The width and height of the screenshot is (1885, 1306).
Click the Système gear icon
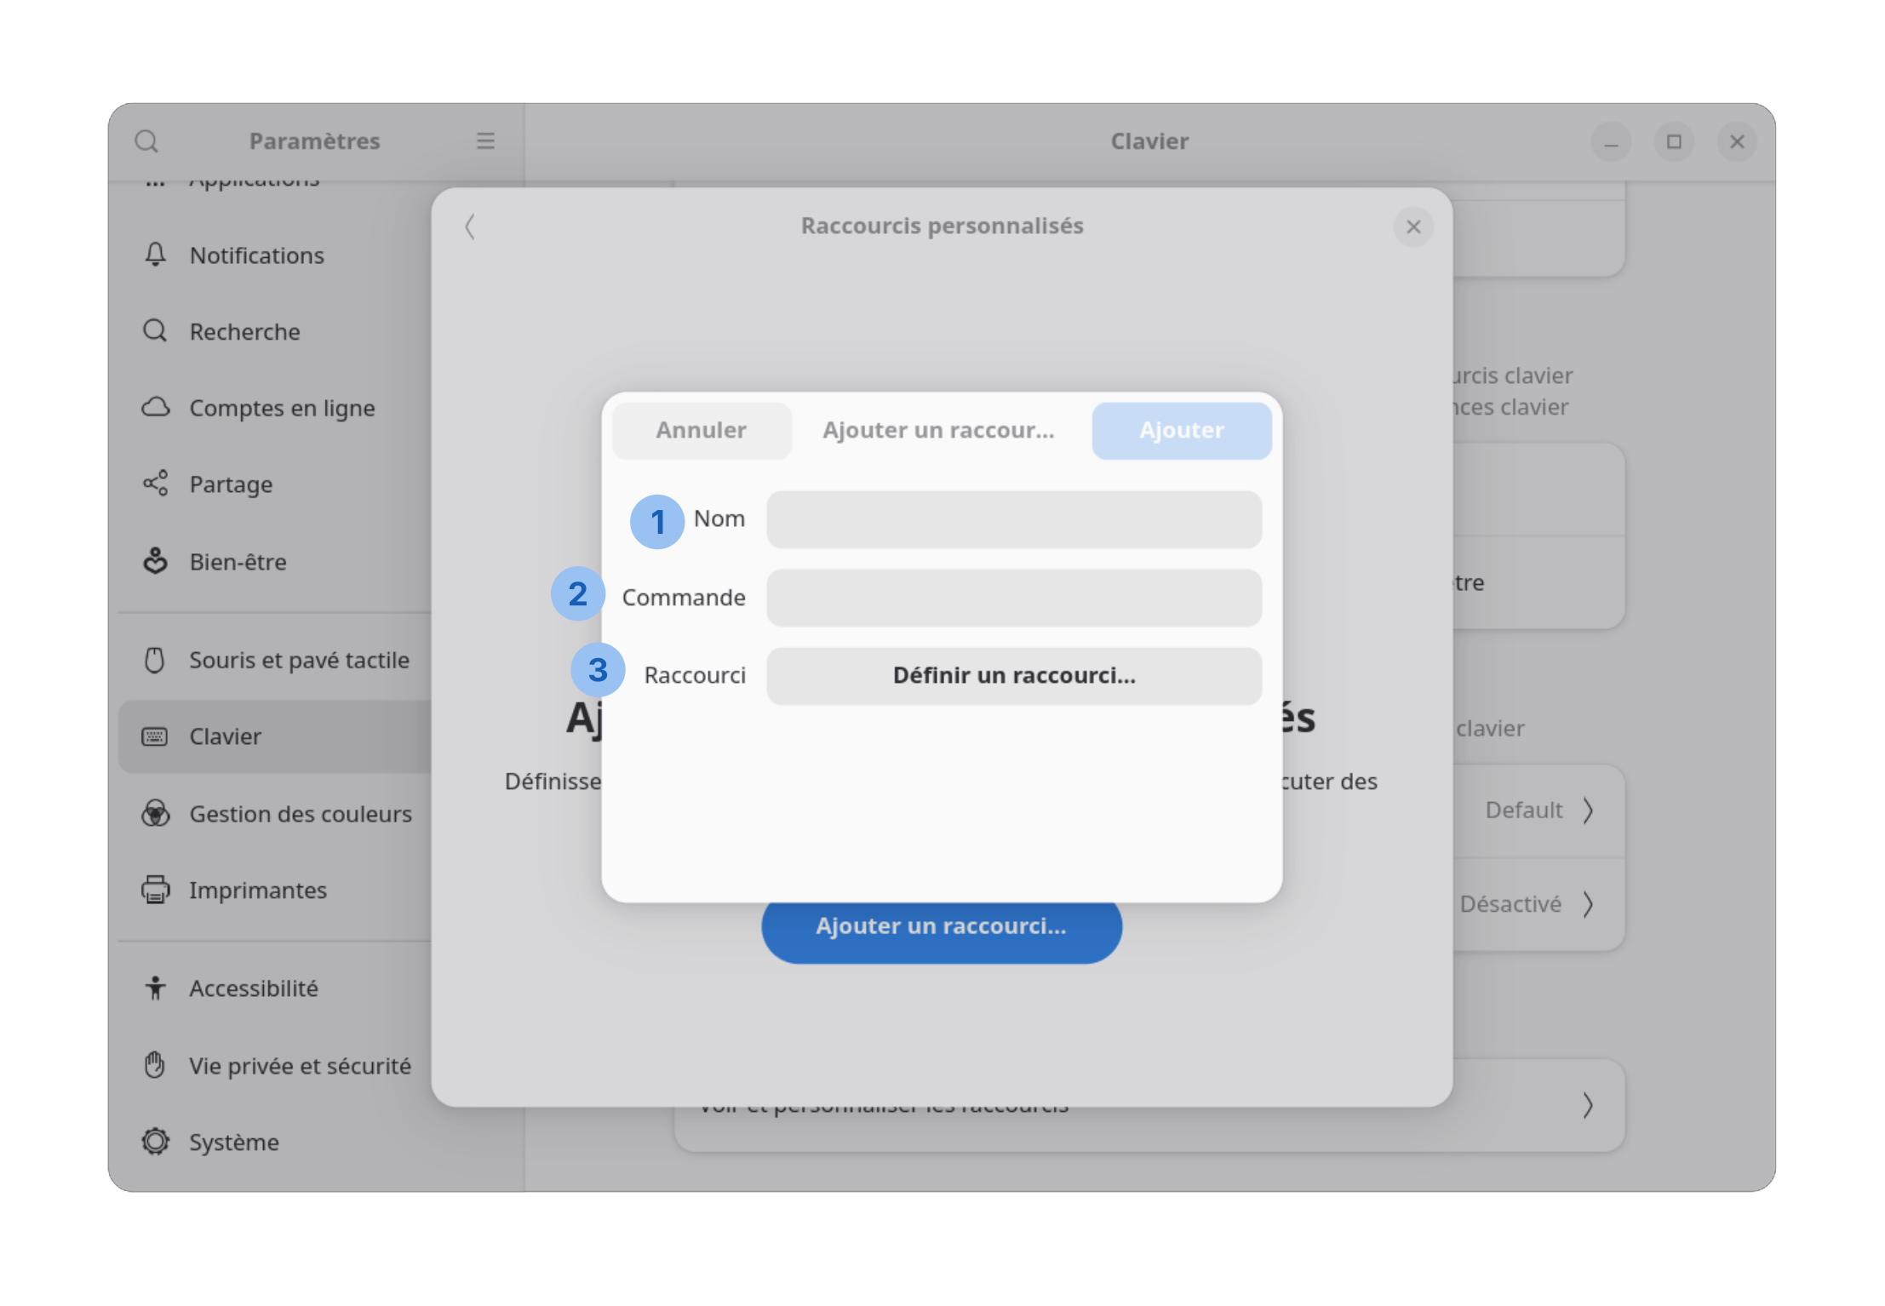click(155, 1141)
